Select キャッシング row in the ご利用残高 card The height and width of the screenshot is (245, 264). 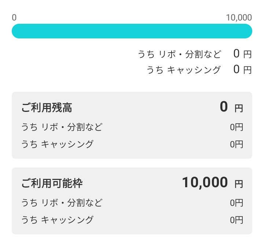coord(132,144)
